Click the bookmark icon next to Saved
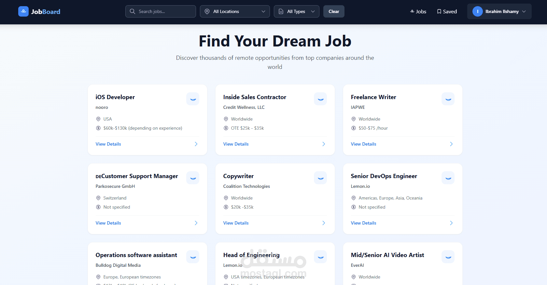Image resolution: width=547 pixels, height=285 pixels. 439,11
